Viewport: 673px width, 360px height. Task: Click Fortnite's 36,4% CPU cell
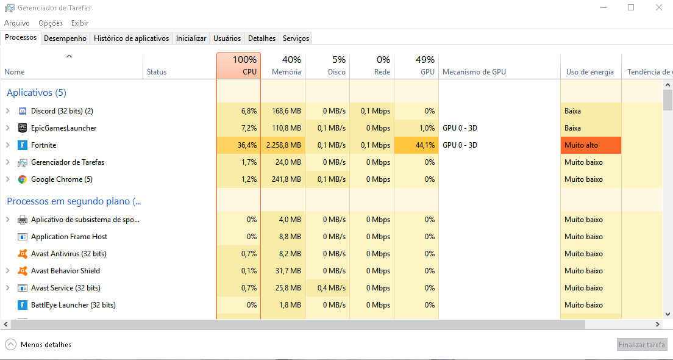[x=238, y=145]
